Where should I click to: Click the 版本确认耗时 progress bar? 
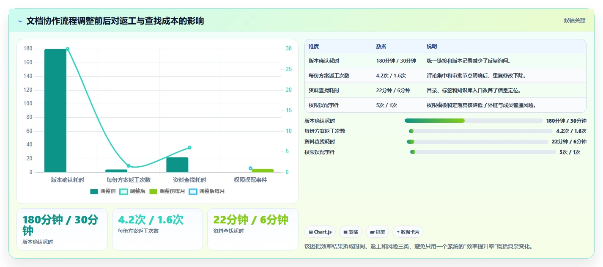474,121
